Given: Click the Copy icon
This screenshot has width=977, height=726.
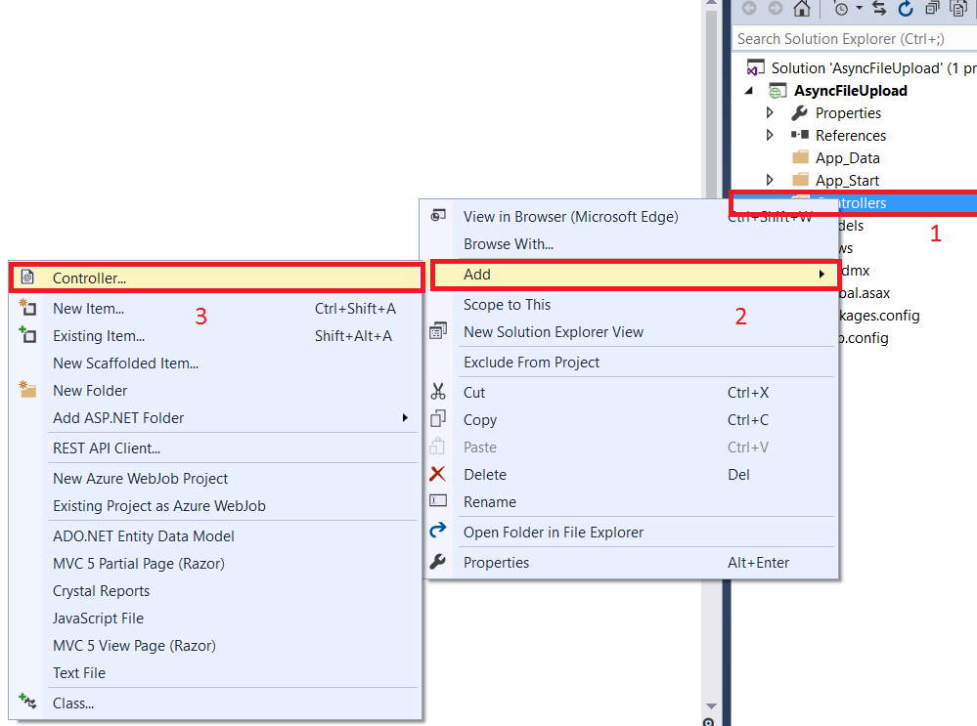Looking at the screenshot, I should point(438,418).
